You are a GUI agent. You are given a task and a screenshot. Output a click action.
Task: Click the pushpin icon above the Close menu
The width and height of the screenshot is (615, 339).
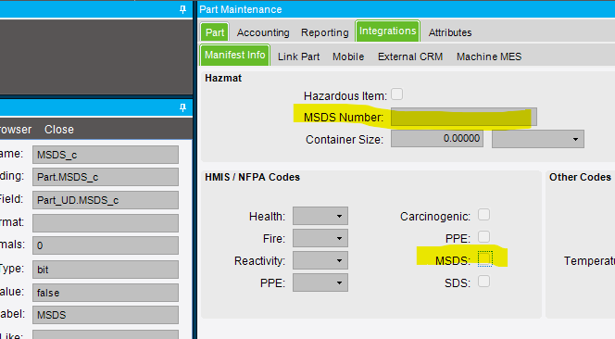coord(182,107)
